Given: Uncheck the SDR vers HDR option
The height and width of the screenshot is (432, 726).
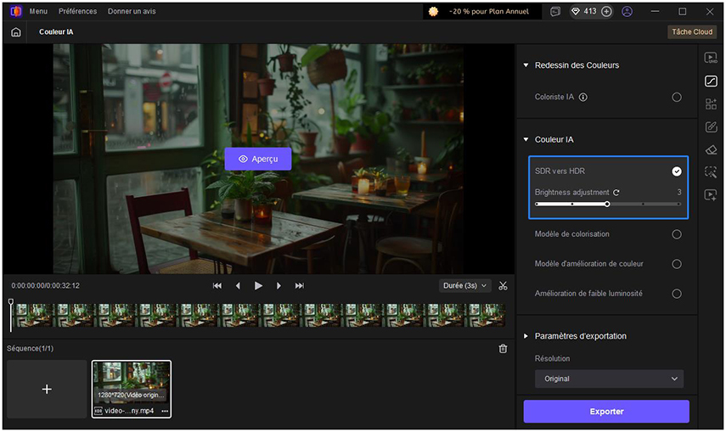Looking at the screenshot, I should 677,171.
